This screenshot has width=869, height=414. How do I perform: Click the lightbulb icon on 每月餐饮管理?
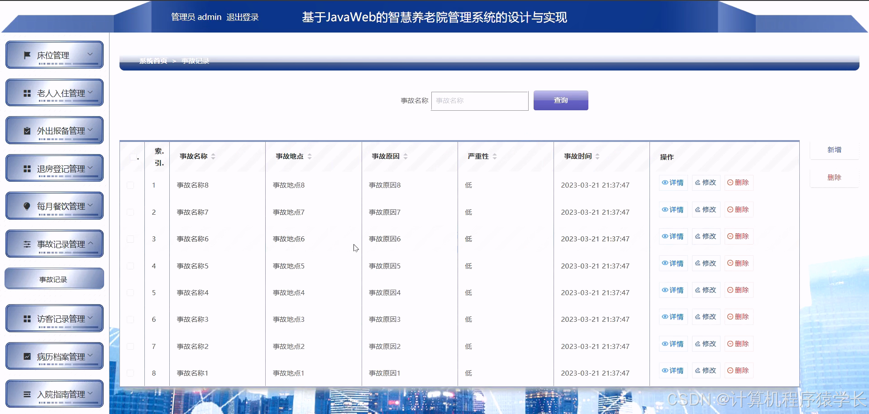27,205
